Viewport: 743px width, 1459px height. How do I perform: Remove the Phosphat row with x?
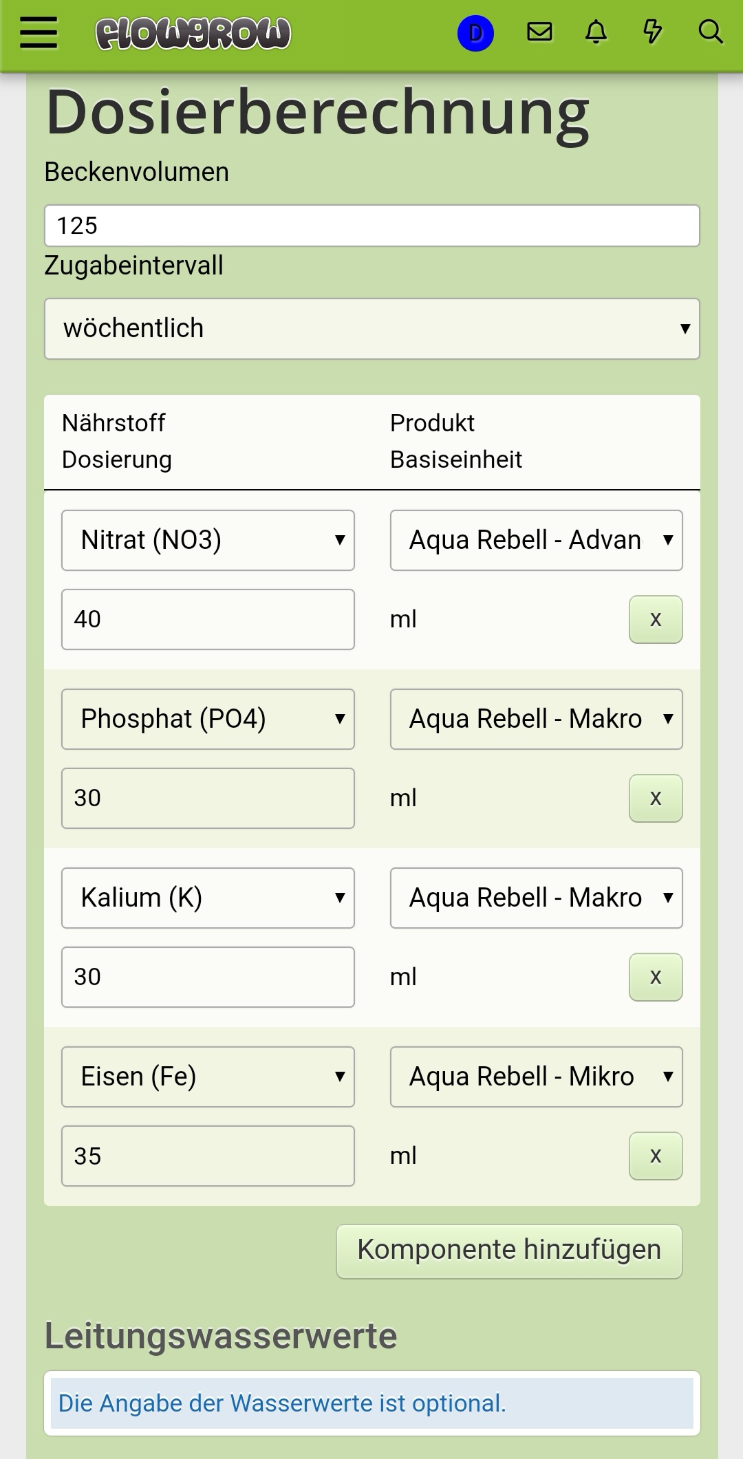coord(656,798)
